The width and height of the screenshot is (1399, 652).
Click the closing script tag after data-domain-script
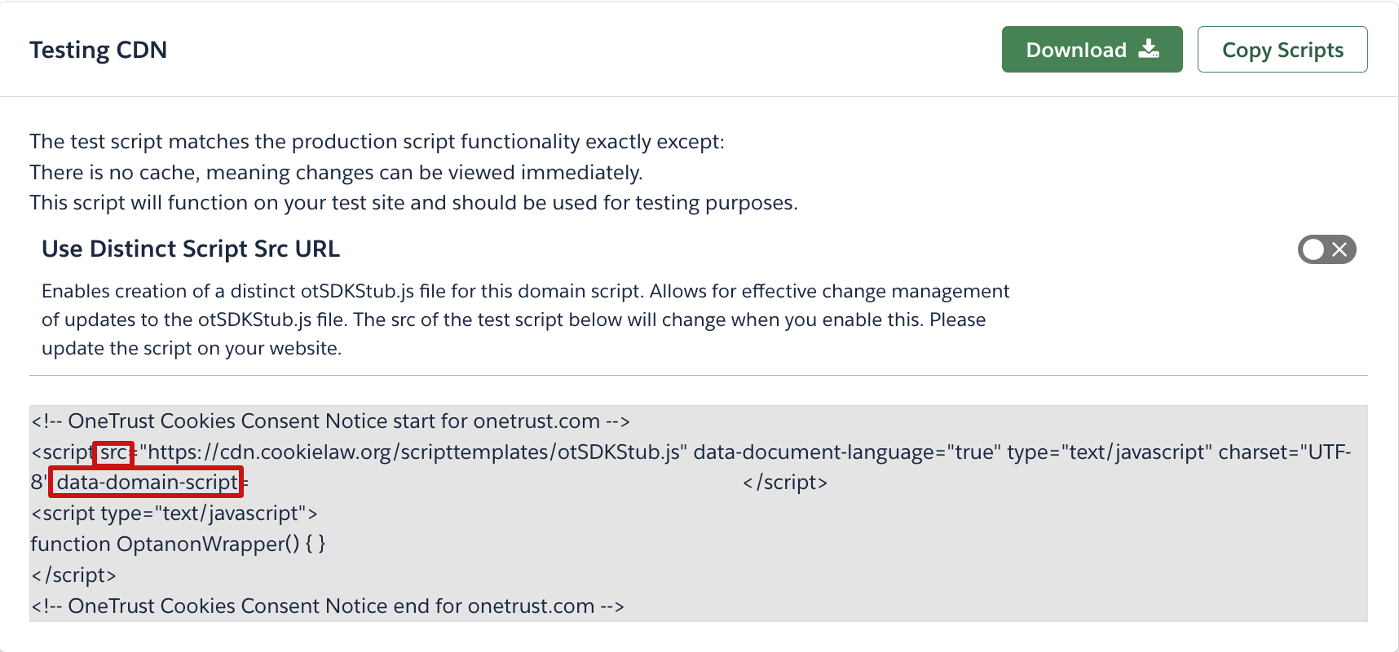[784, 482]
